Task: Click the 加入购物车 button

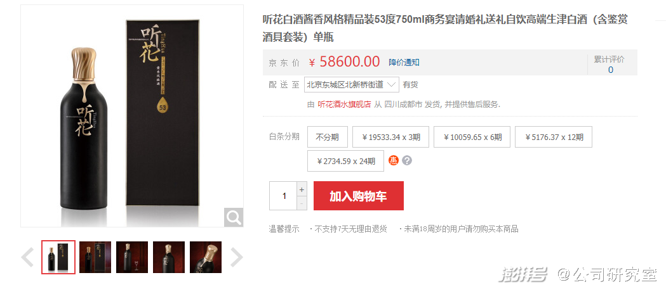Action: point(359,196)
